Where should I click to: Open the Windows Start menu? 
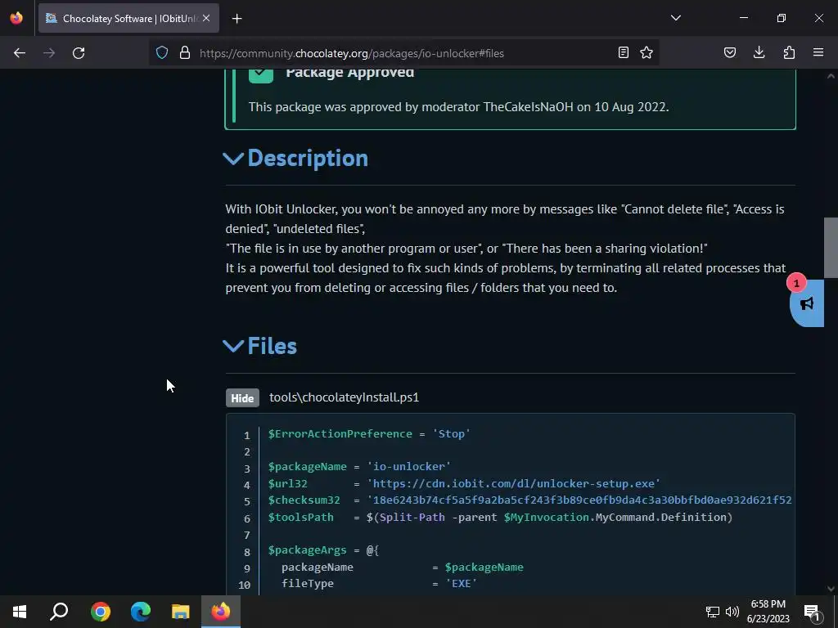(20, 612)
